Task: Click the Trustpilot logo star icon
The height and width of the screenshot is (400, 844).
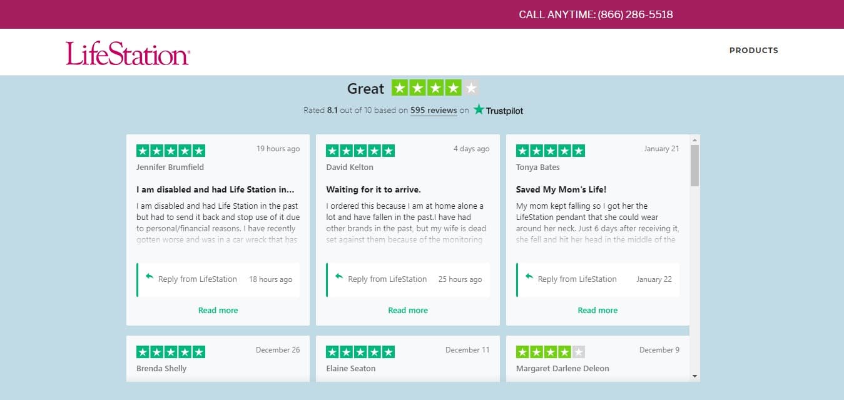Action: click(x=479, y=109)
